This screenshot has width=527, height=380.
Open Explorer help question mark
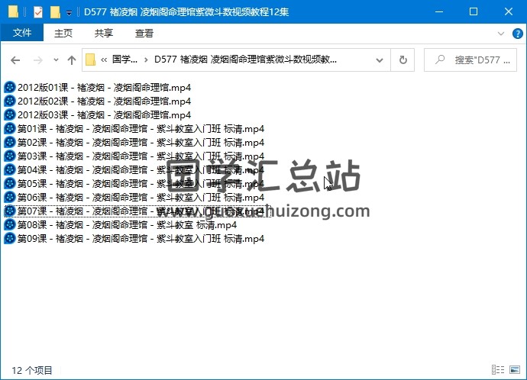point(517,34)
